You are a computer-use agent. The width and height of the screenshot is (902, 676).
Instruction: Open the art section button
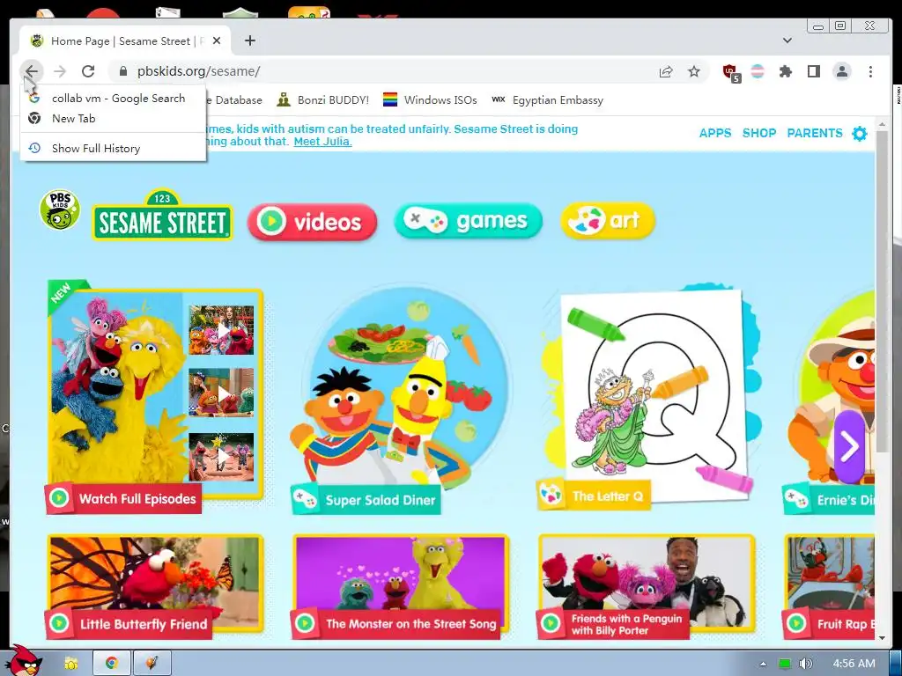click(x=608, y=220)
